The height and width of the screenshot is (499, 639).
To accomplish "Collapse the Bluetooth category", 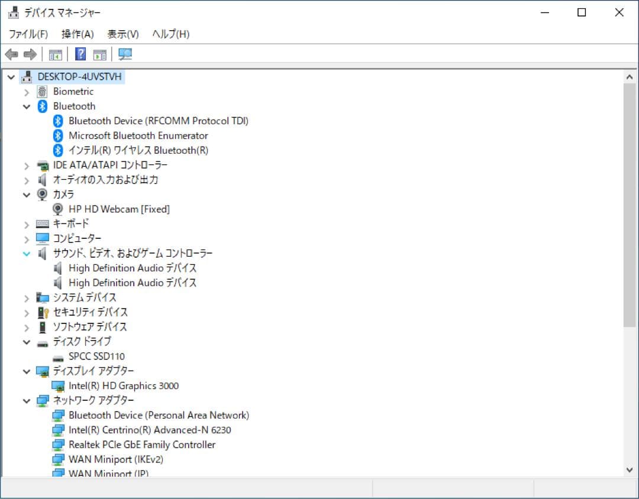I will 27,107.
